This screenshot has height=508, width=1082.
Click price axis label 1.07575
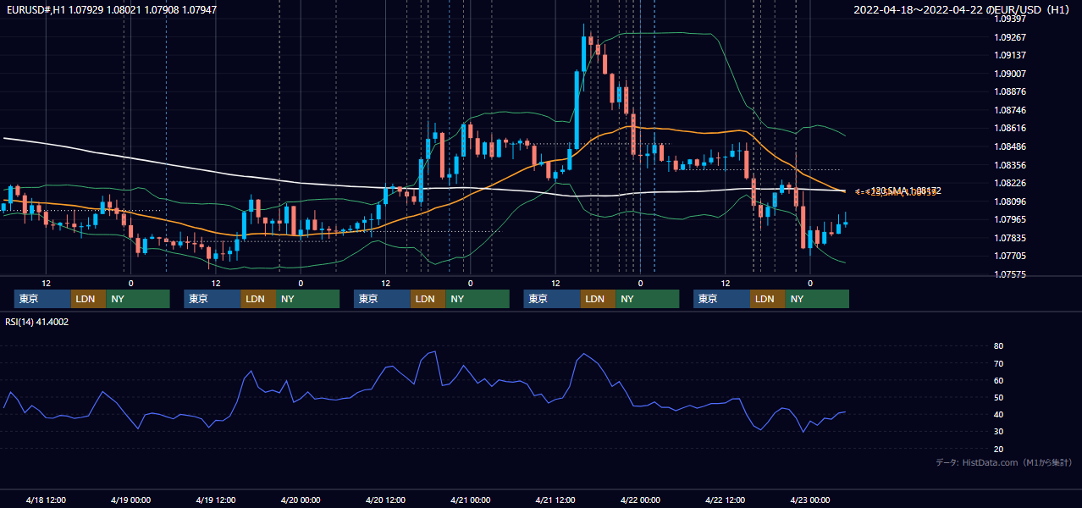pos(1010,274)
